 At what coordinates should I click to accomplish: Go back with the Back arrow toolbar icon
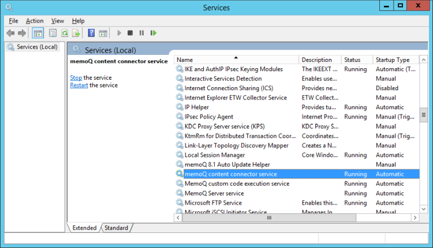pyautogui.click(x=10, y=33)
